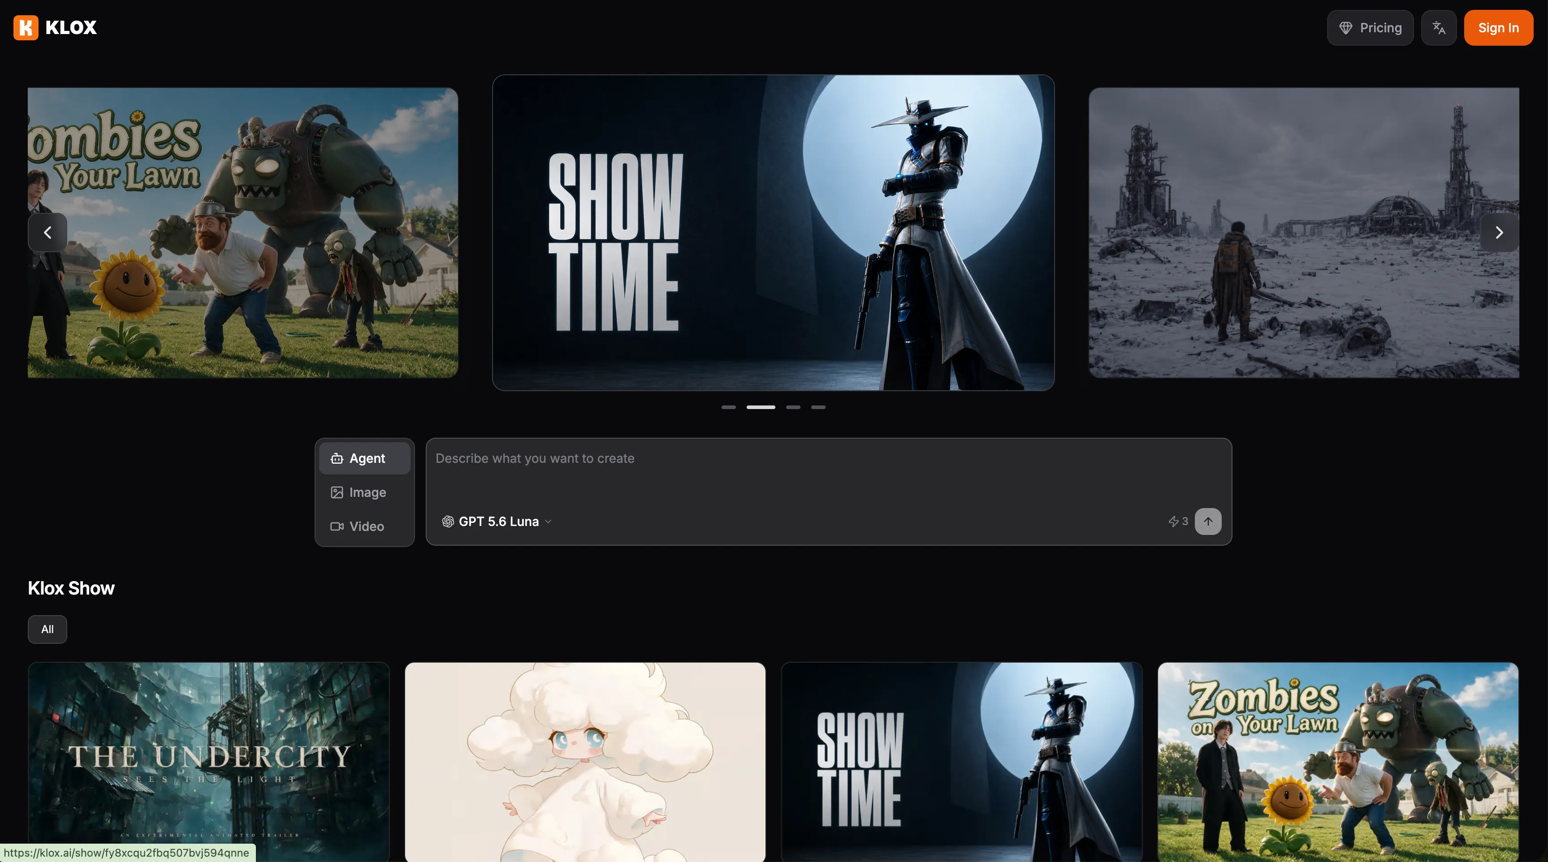Select the third carousel indicator dash
1548x862 pixels.
[793, 407]
